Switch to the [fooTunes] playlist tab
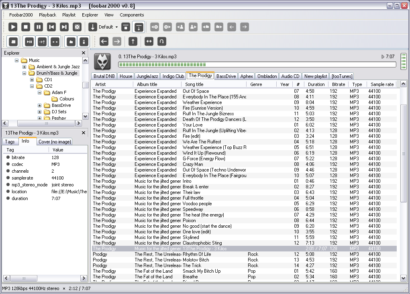This screenshot has height=294, width=410. click(342, 76)
